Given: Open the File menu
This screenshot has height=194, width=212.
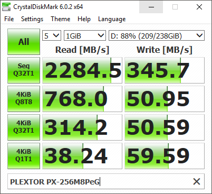Looking at the screenshot, I should point(9,19).
